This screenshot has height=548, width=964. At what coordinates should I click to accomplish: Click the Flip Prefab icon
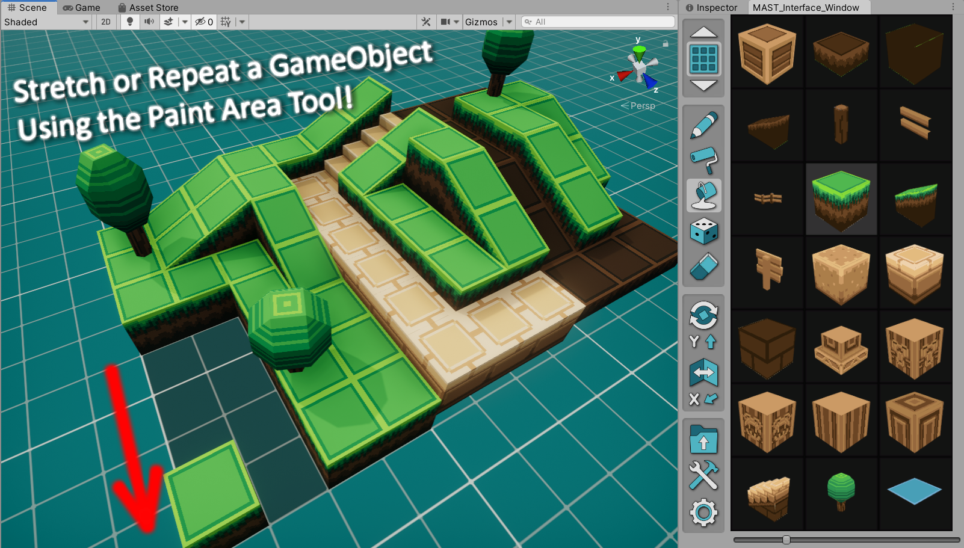click(703, 372)
